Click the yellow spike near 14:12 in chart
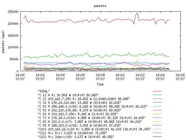The height and width of the screenshot is (140, 186). click(137, 60)
